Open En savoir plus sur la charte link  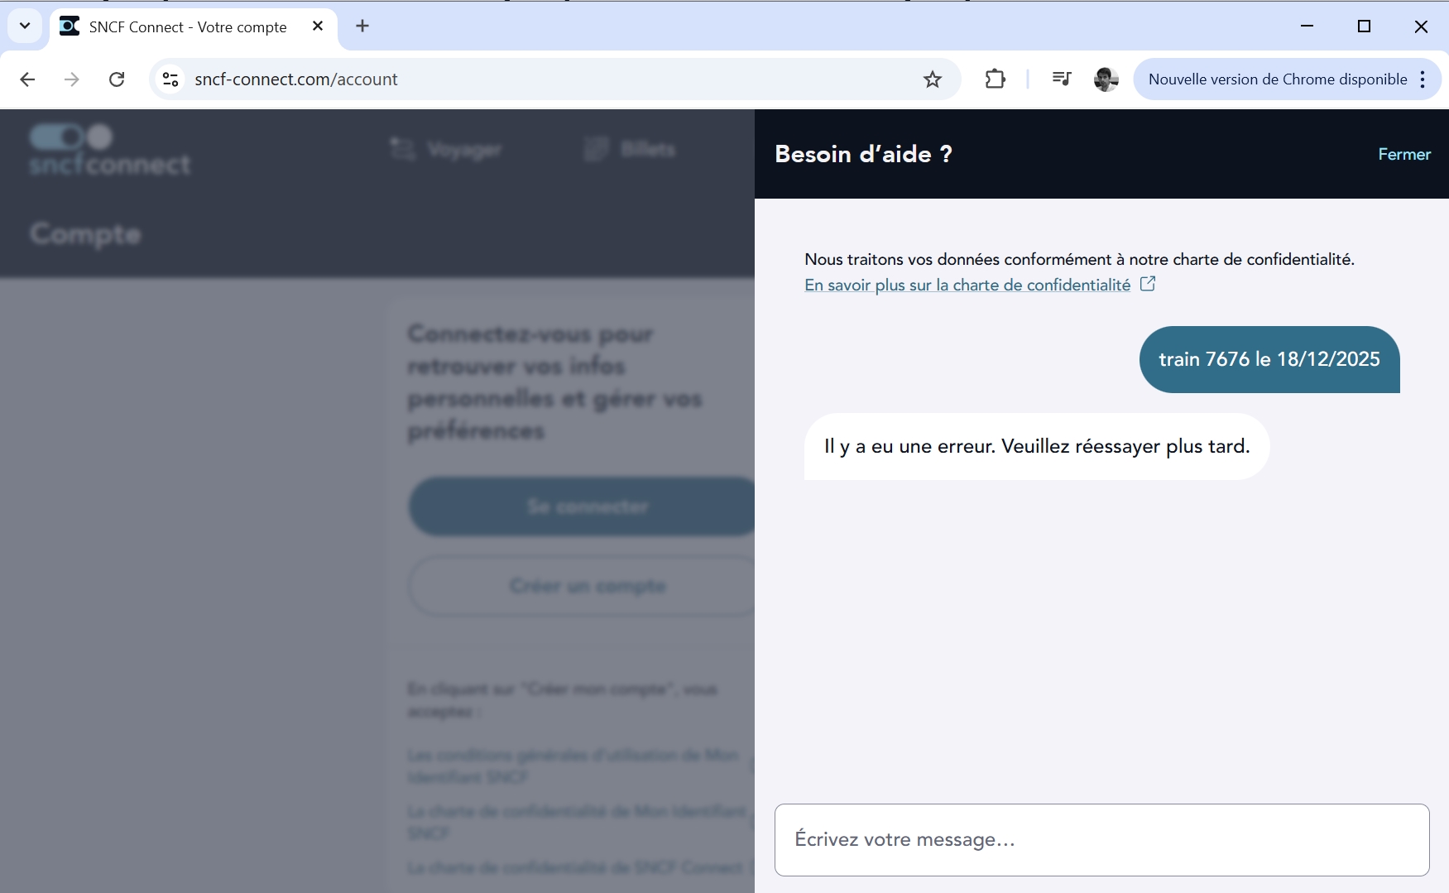[x=967, y=285]
